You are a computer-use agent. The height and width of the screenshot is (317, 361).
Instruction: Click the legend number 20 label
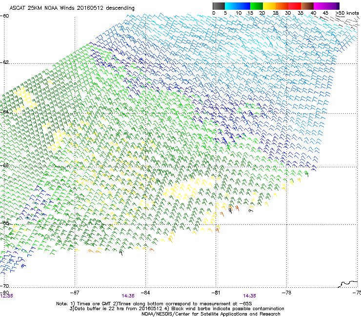(x=262, y=13)
